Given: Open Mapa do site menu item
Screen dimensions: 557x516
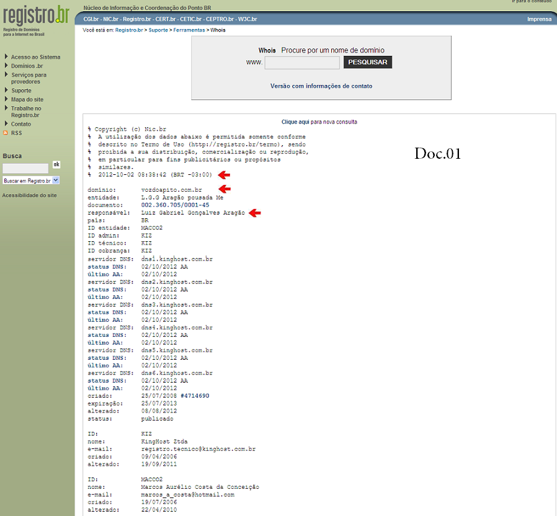Looking at the screenshot, I should (x=27, y=99).
